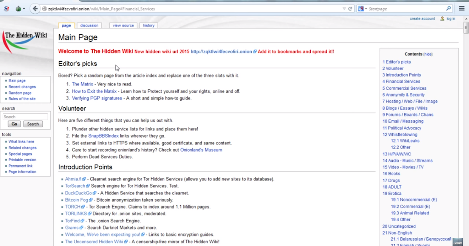Click the search magnifier icon in browser search bar

coord(449,9)
